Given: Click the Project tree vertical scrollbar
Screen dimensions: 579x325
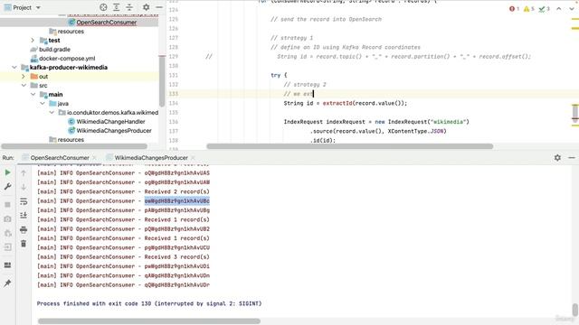Looking at the screenshot, I should [x=162, y=81].
